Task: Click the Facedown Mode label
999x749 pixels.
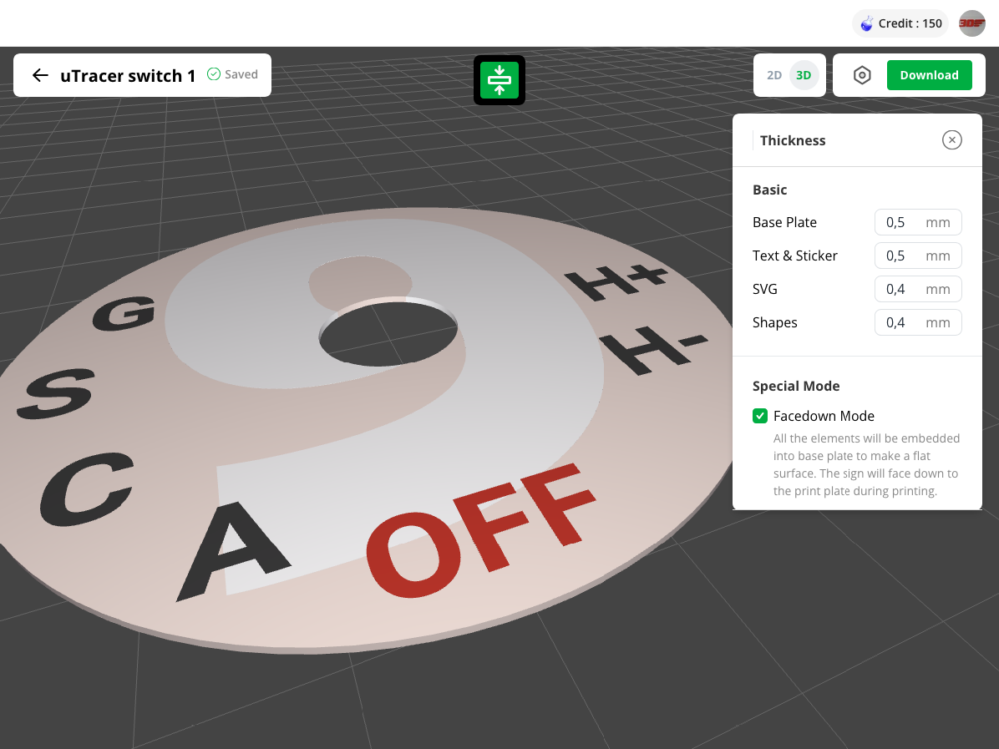Action: pyautogui.click(x=824, y=416)
